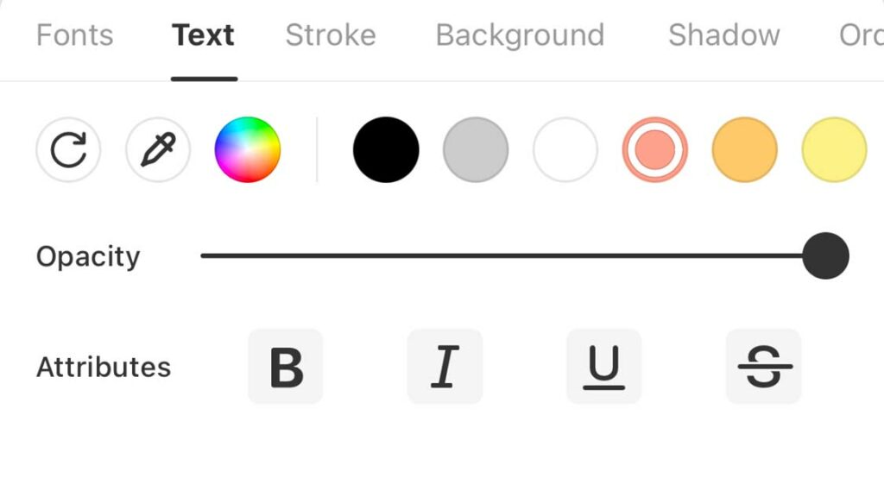The height and width of the screenshot is (497, 884).
Task: Choose the black color swatch
Action: (x=386, y=150)
